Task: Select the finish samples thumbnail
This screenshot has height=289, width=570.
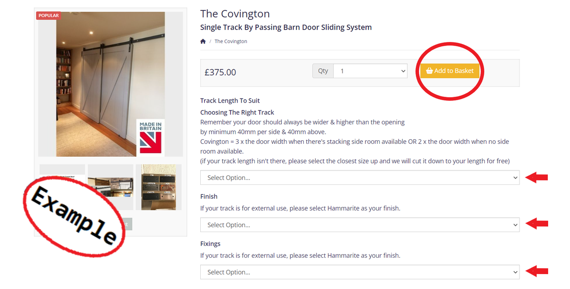Action: tap(158, 187)
